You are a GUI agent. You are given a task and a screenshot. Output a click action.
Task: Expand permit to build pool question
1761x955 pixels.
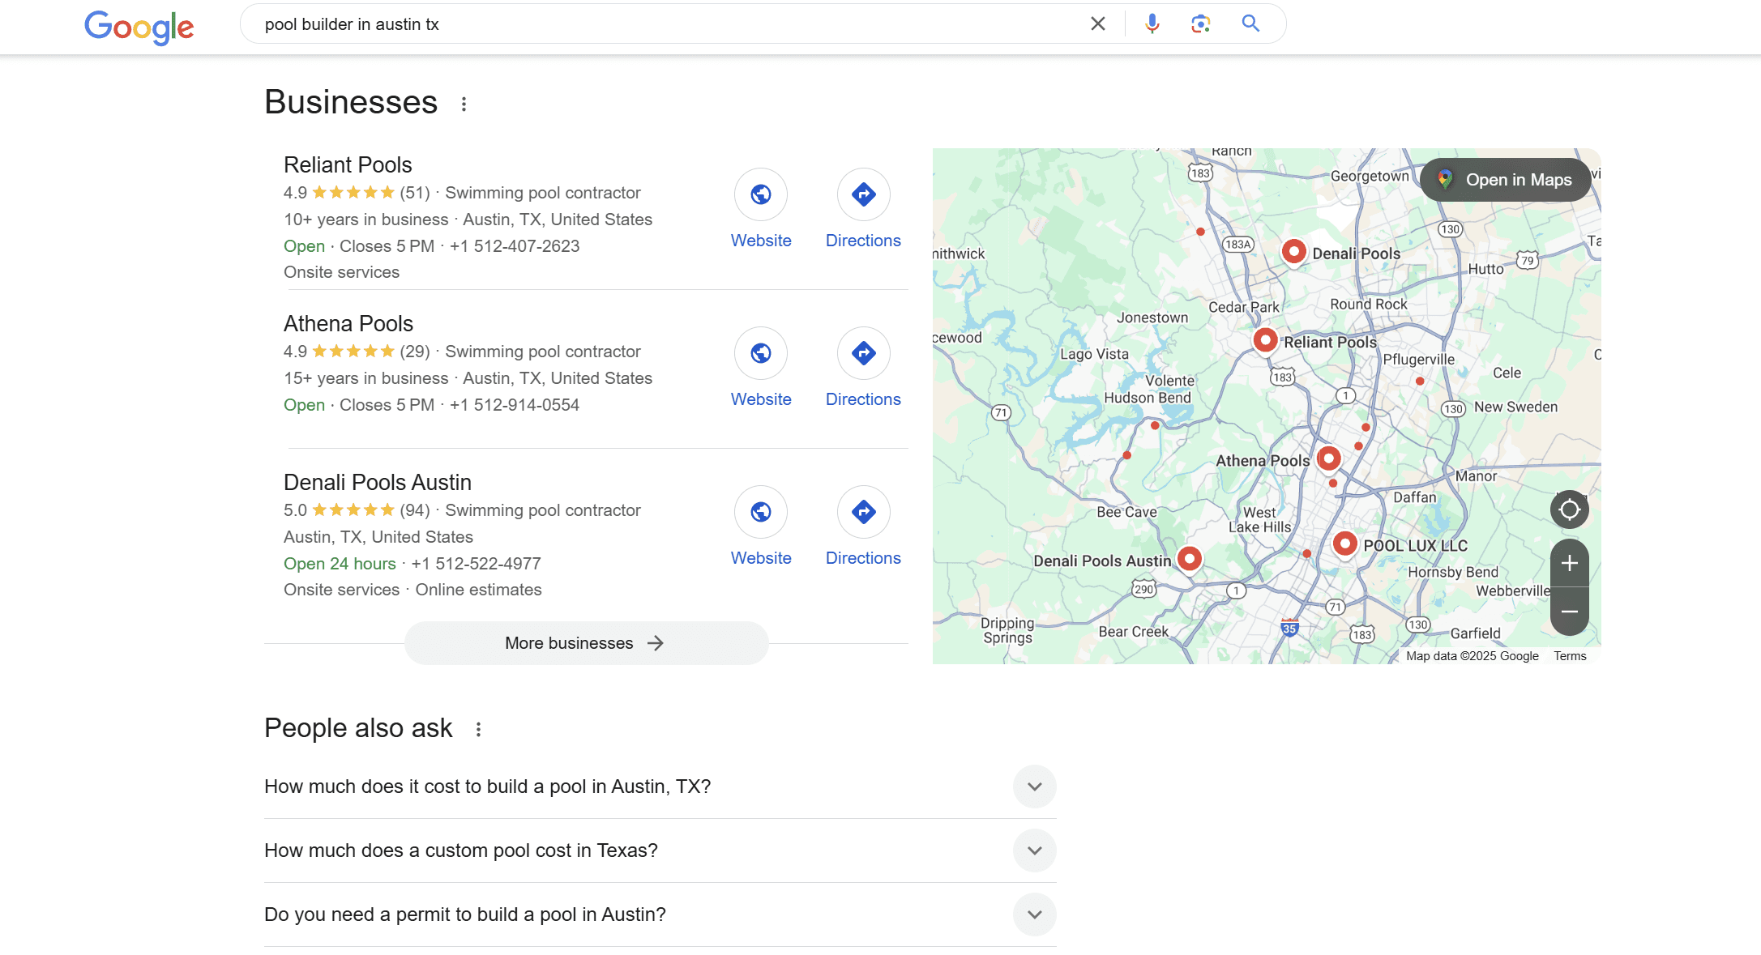[1035, 914]
